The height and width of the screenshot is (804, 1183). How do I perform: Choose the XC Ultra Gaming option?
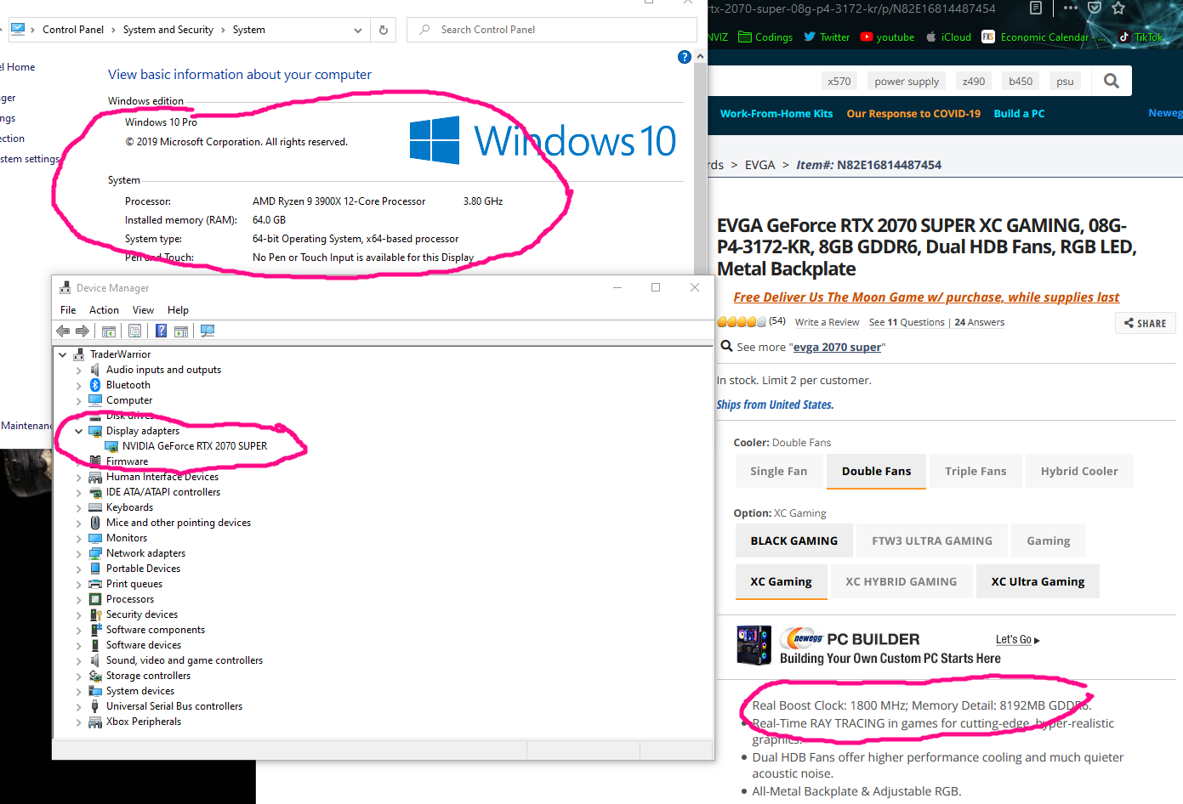tap(1038, 581)
